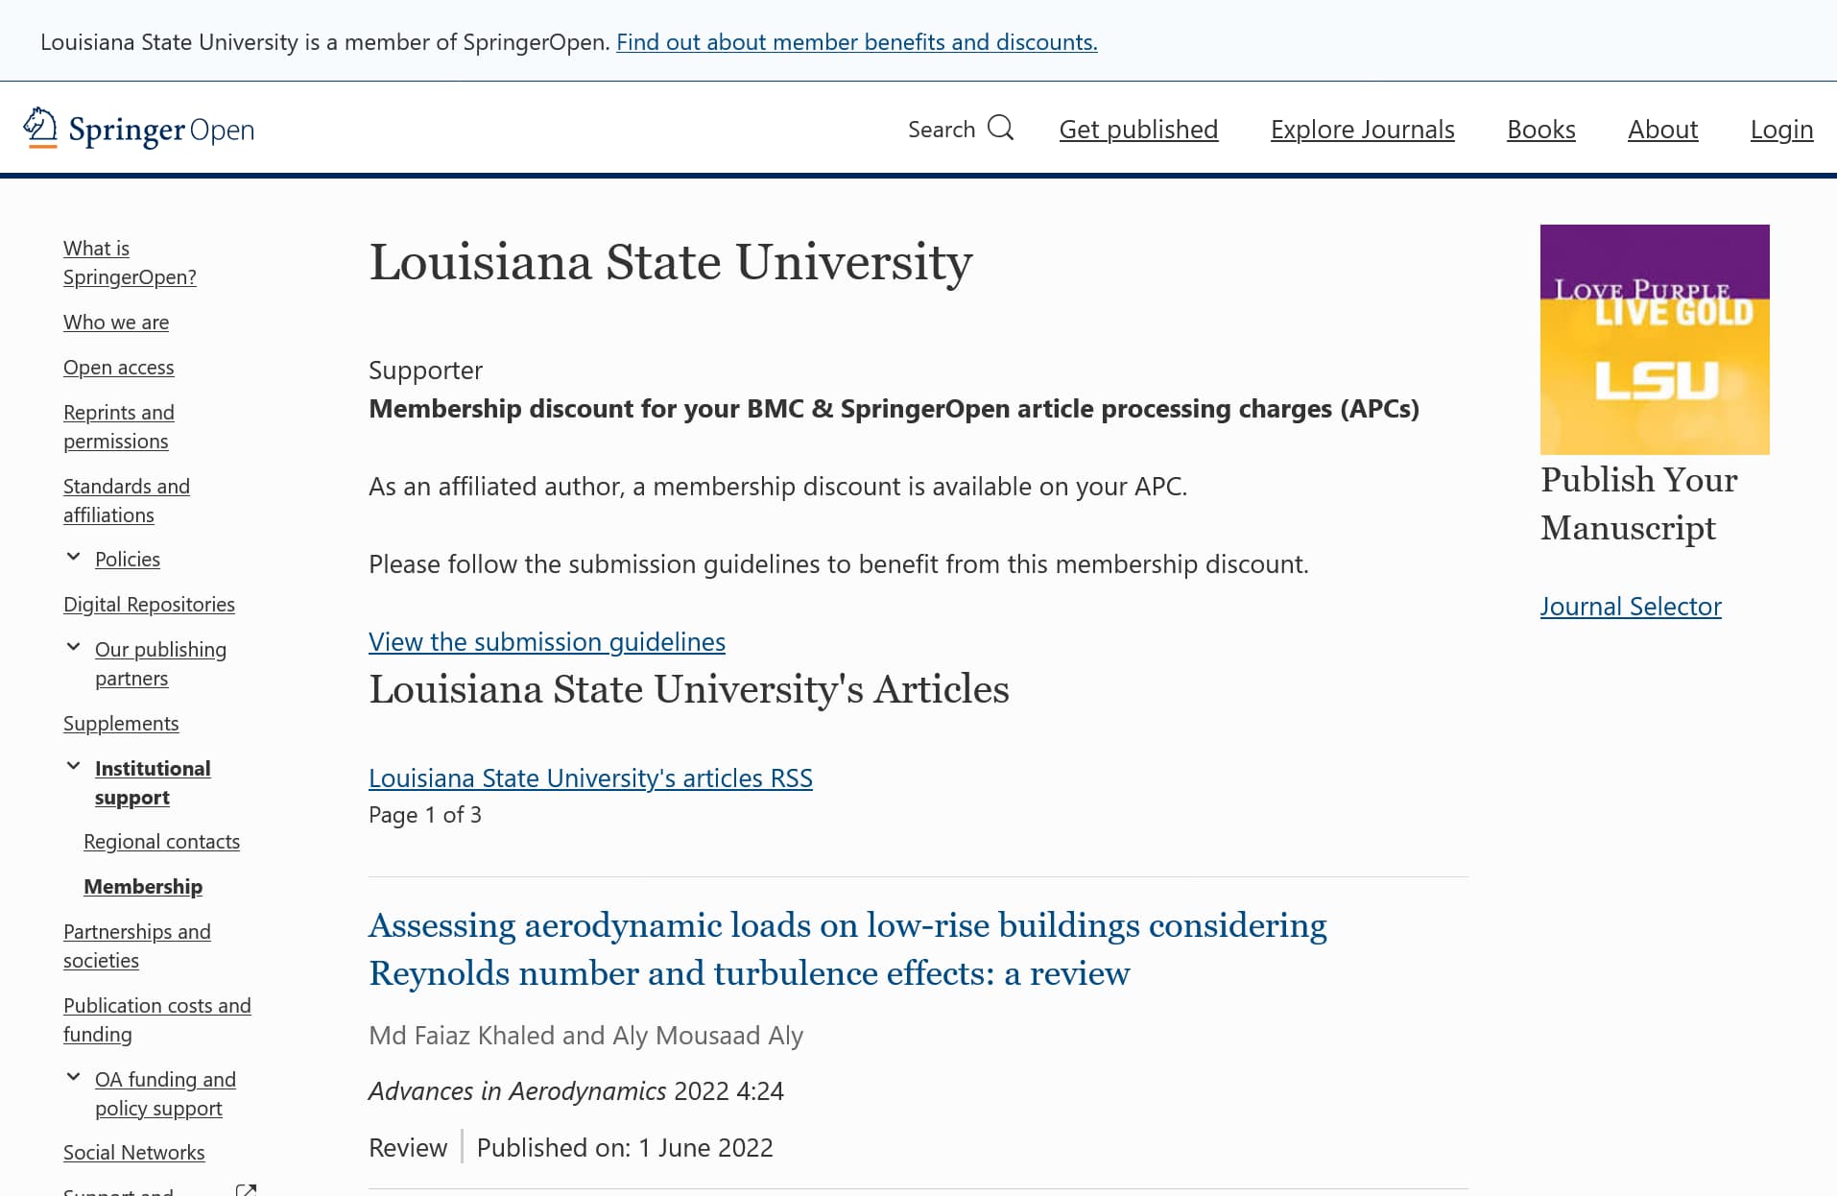1837x1196 pixels.
Task: Click the SpringerOpen horse logo
Action: pos(40,128)
